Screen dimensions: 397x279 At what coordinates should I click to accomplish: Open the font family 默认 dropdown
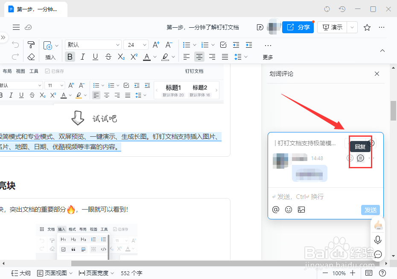pyautogui.click(x=93, y=45)
